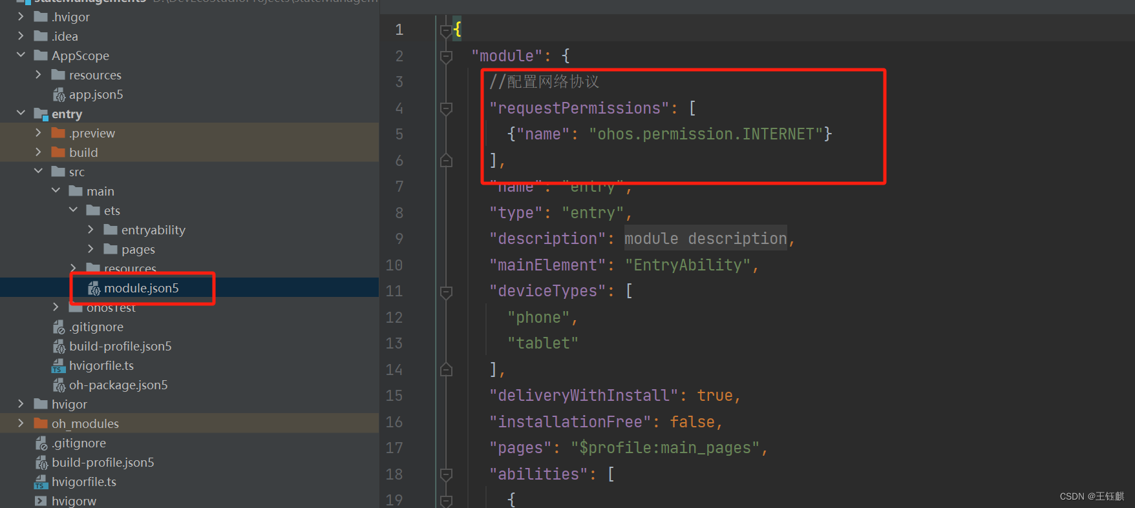The height and width of the screenshot is (508, 1135).
Task: Click the orange build folder icon
Action: point(58,152)
